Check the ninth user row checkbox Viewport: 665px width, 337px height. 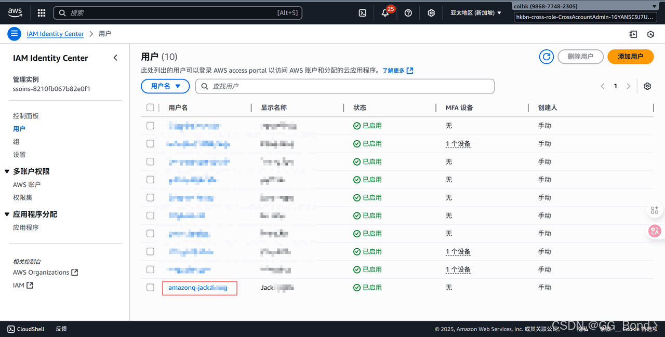click(150, 269)
